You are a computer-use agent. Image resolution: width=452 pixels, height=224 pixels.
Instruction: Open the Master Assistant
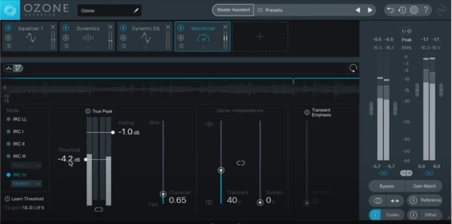233,10
